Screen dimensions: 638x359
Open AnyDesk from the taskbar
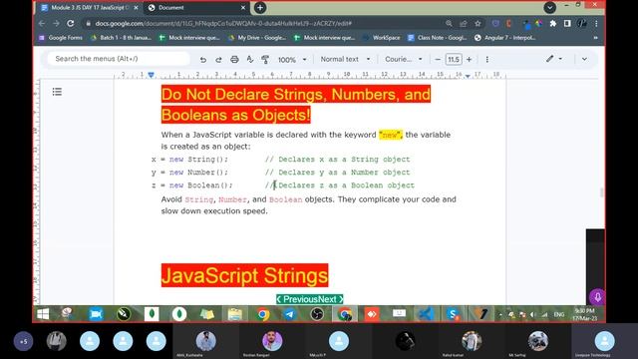[372, 314]
